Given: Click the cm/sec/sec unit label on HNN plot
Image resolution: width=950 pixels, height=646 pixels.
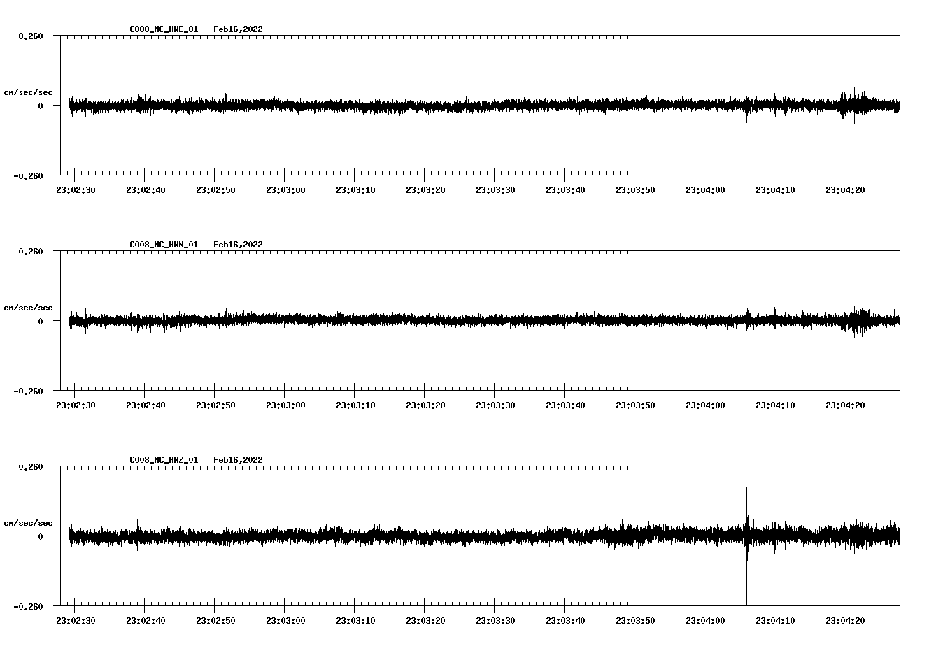Looking at the screenshot, I should tap(28, 308).
